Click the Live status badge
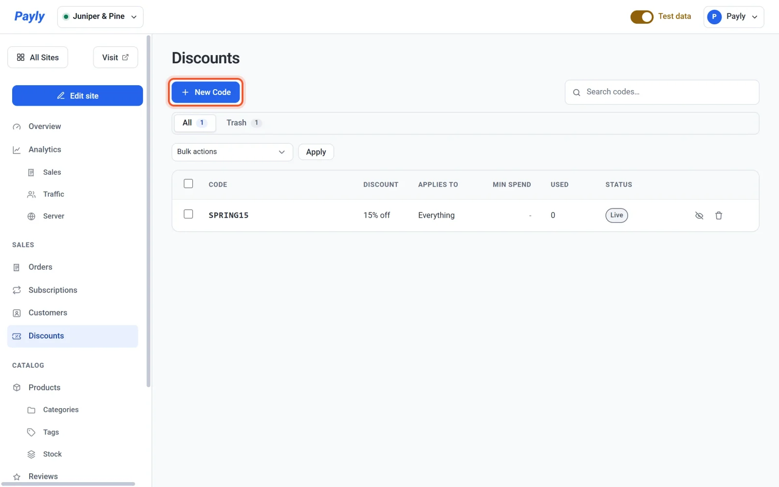Viewport: 779px width, 487px height. click(616, 215)
